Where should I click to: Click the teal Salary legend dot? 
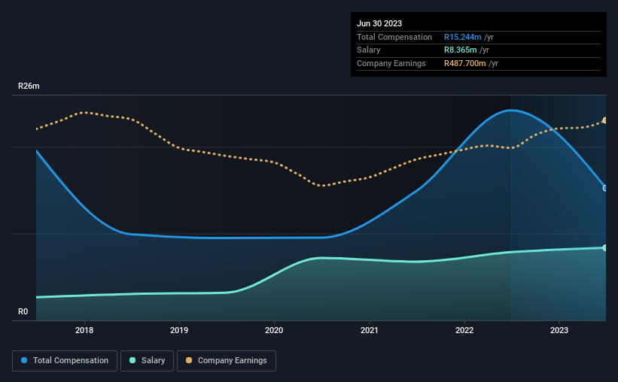coord(132,360)
